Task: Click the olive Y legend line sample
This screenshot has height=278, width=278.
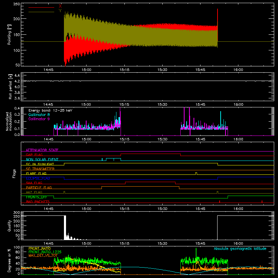Action: pyautogui.click(x=41, y=12)
